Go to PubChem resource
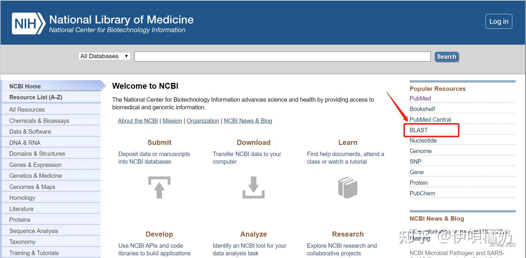Image resolution: width=526 pixels, height=258 pixels. [422, 193]
